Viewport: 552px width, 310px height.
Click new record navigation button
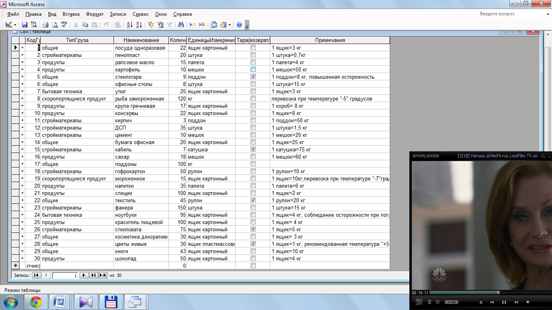tap(103, 275)
